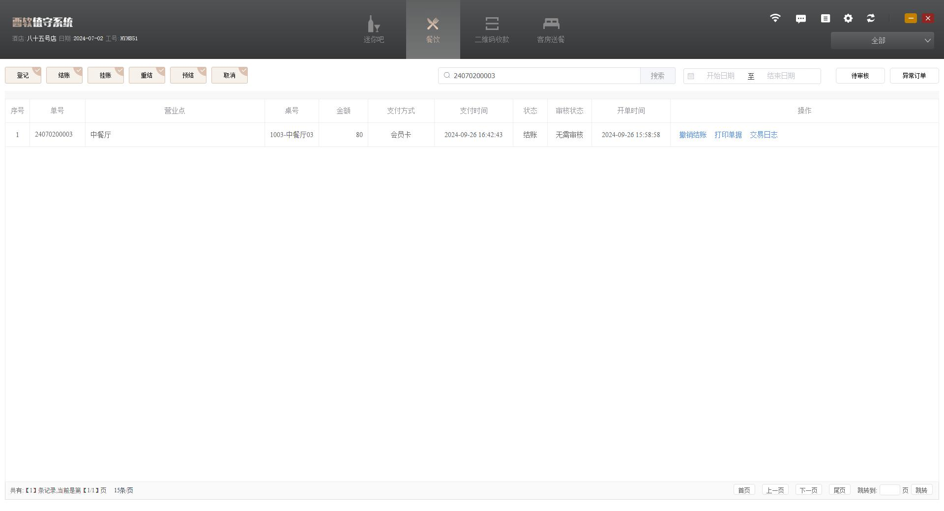Click the 撤销结账 link in the order row
944x511 pixels.
[692, 135]
